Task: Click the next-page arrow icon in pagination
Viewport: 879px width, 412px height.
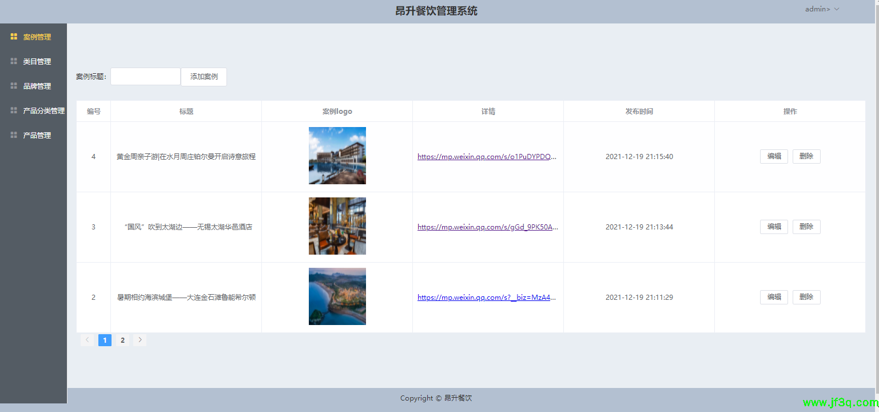Action: click(x=140, y=339)
